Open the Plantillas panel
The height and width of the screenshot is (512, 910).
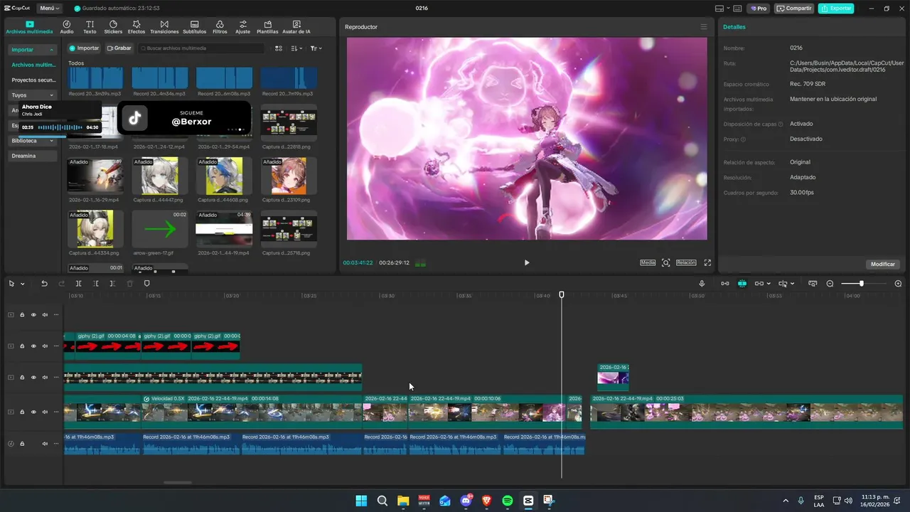click(x=267, y=27)
